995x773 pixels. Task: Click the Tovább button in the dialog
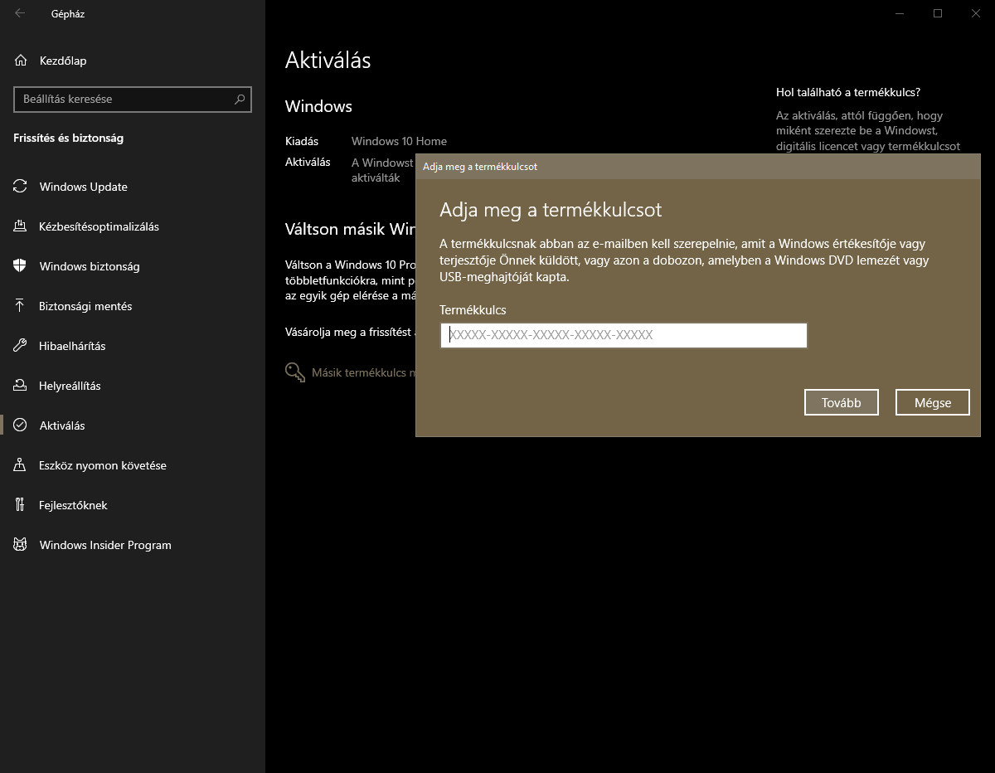tap(842, 402)
